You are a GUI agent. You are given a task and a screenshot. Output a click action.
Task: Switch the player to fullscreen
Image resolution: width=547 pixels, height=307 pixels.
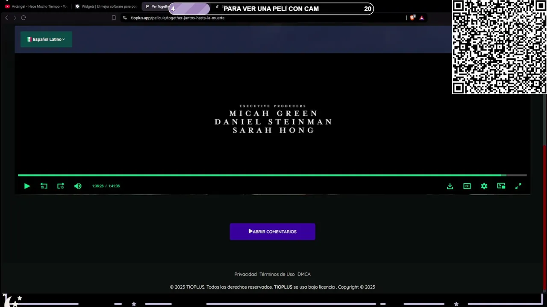click(x=518, y=186)
